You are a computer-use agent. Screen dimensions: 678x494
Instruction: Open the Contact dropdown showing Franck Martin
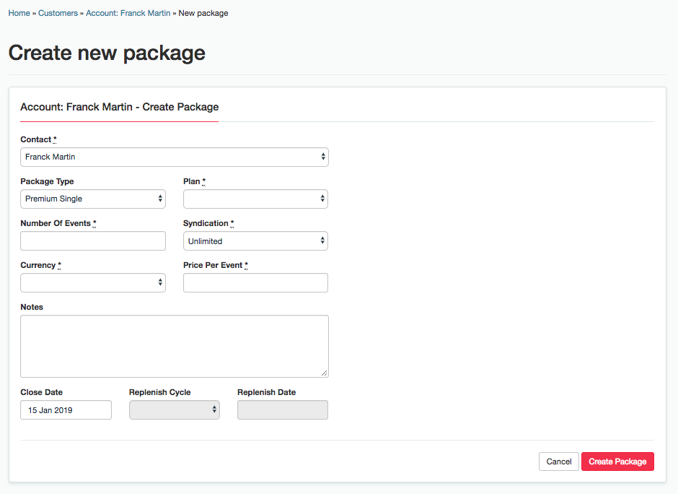[x=175, y=157]
